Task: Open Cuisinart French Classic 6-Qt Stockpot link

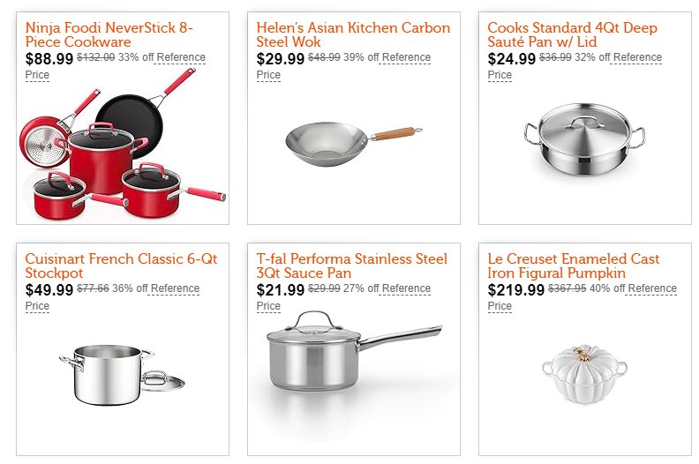Action: pyautogui.click(x=121, y=266)
